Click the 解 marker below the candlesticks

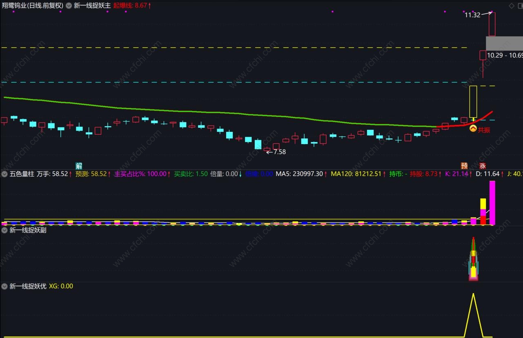click(79, 166)
